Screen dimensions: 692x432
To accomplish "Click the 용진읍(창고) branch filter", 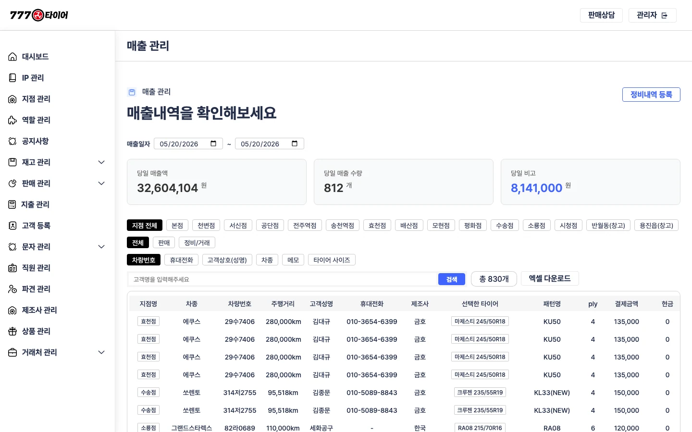I will pyautogui.click(x=656, y=226).
